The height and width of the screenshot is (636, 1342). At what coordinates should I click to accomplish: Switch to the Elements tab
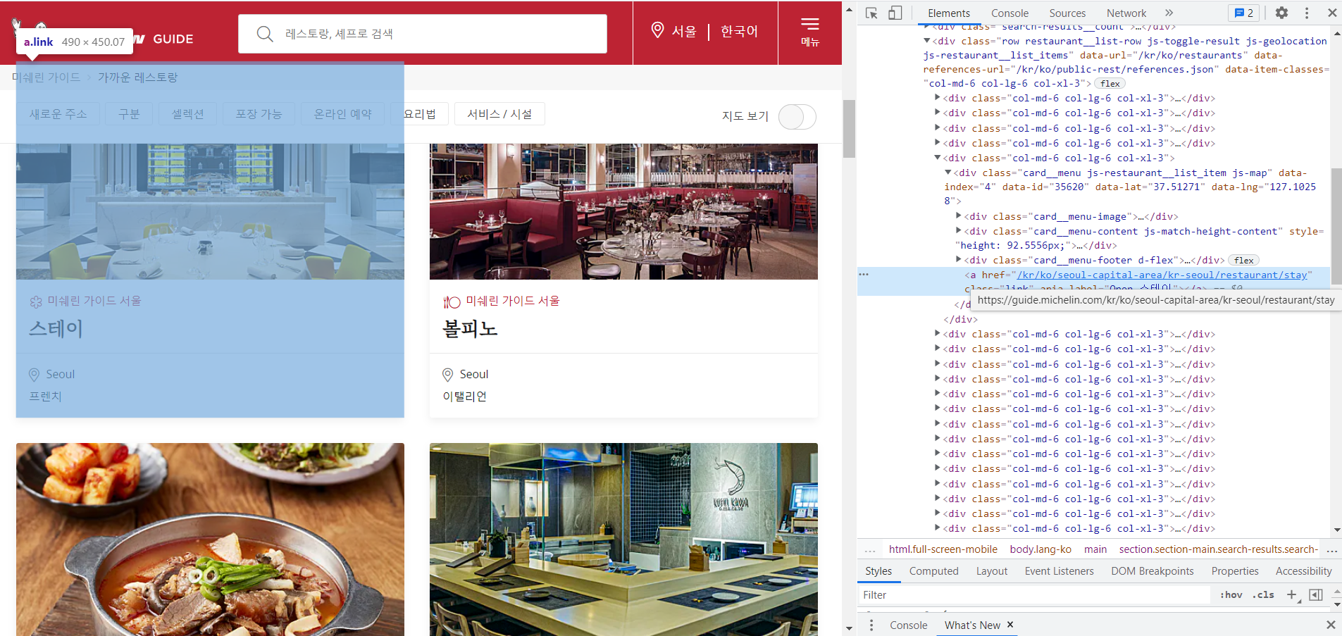(x=948, y=13)
